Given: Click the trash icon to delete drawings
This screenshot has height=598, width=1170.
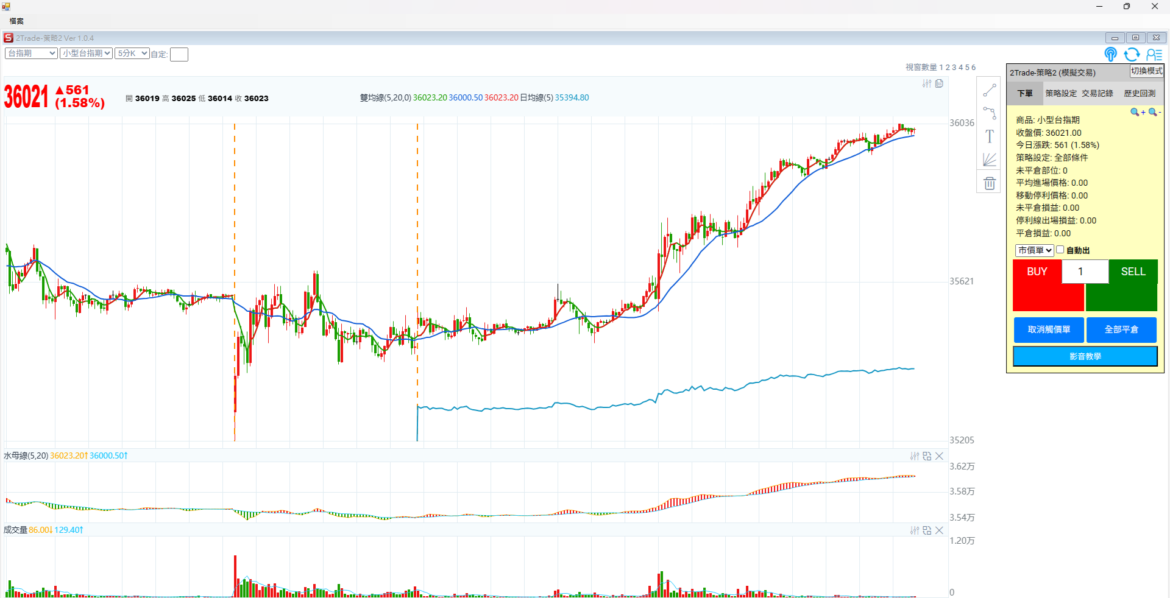Looking at the screenshot, I should 989,183.
